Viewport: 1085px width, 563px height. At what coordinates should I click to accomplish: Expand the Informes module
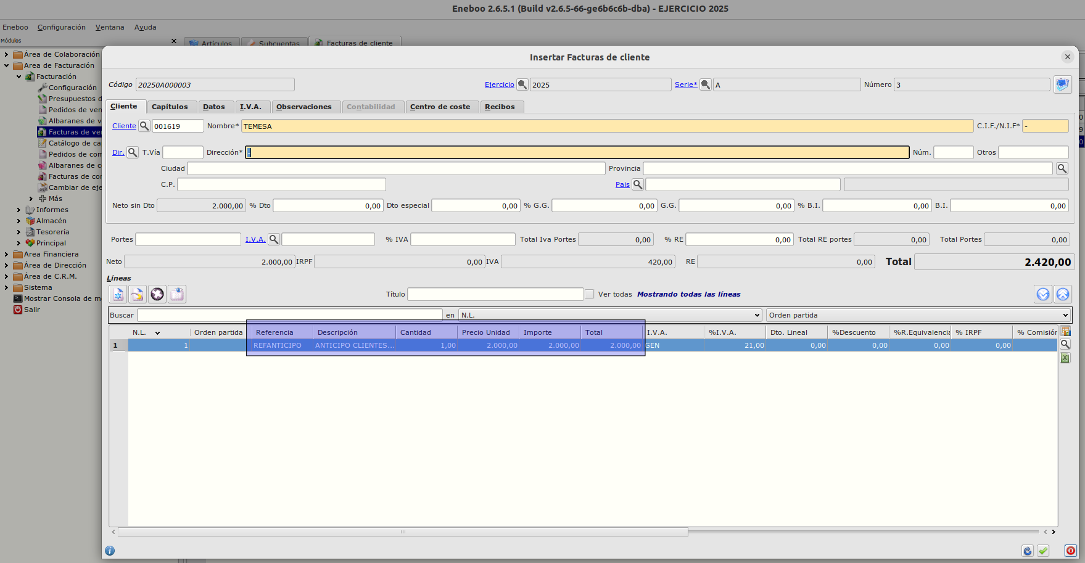[x=19, y=210]
